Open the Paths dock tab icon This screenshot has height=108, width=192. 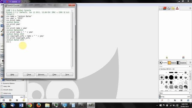click(169, 8)
